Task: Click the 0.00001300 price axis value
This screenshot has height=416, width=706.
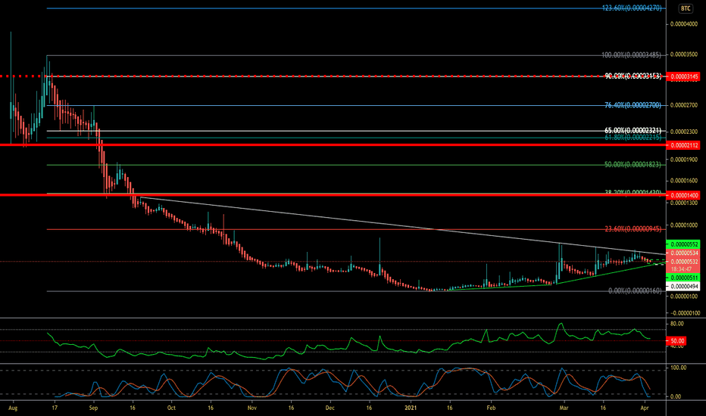Action: pyautogui.click(x=684, y=203)
